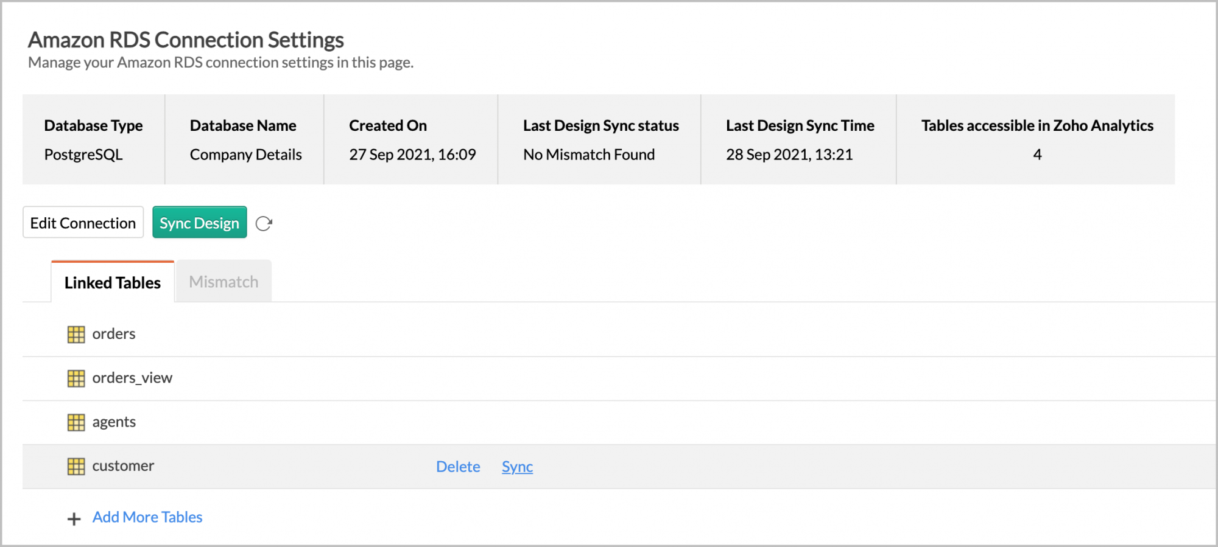Switch to the Linked Tables tab
This screenshot has width=1218, height=547.
tap(113, 282)
